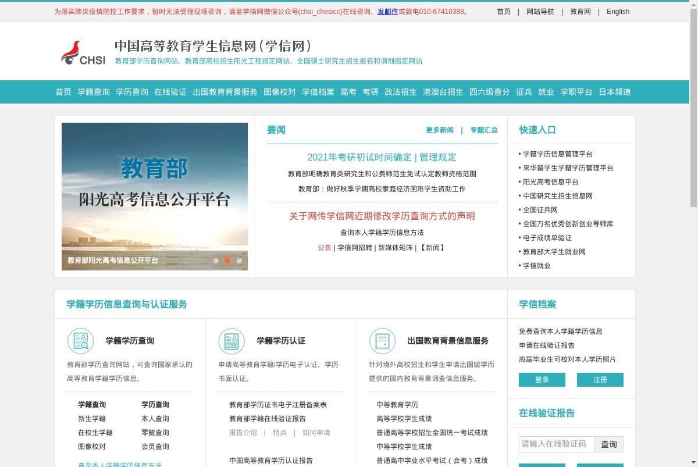Image resolution: width=698 pixels, height=467 pixels.
Task: Open the 会员查询 link
Action: click(x=155, y=447)
